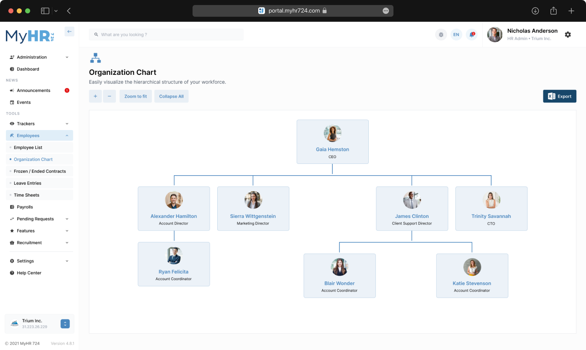Viewport: 586px width, 350px height.
Task: Click the Collapse All button
Action: [x=171, y=96]
